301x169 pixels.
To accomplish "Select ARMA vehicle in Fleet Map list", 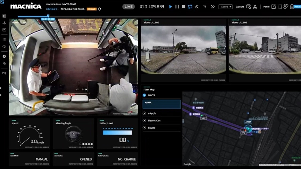I will point(161,104).
